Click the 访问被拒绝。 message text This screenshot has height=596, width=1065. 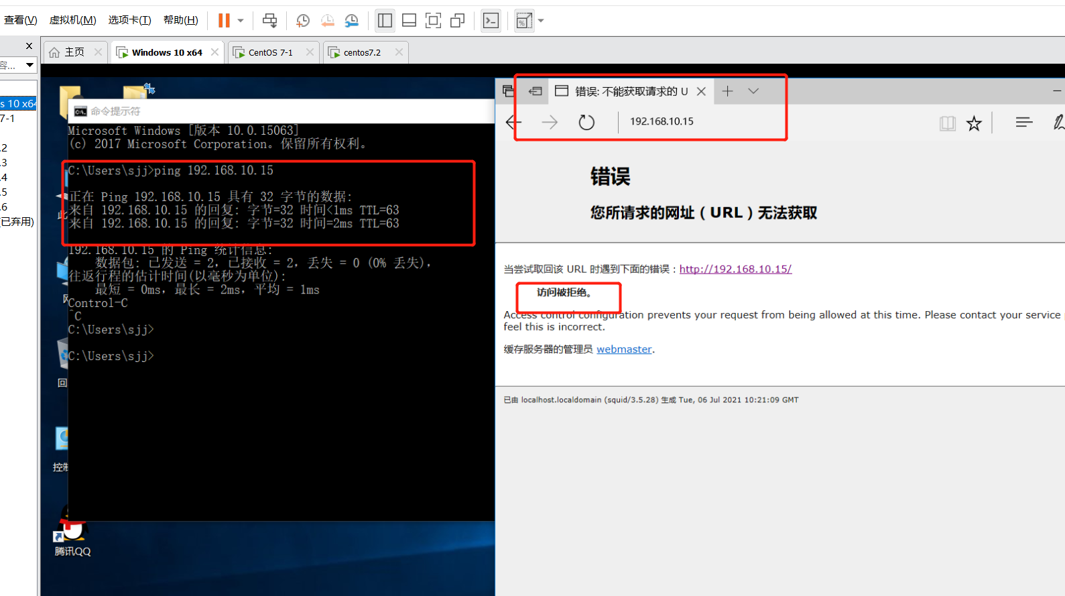click(564, 292)
